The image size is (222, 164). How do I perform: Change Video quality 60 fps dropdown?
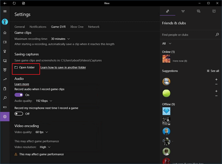[x=42, y=132]
